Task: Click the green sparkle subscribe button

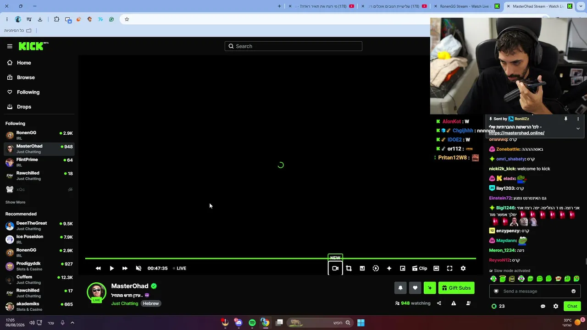Action: coord(430,288)
